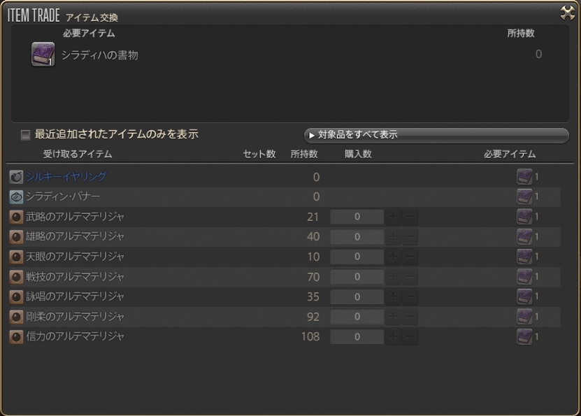
Task: Select the シルキーイヤリング item name
Action: tap(66, 177)
